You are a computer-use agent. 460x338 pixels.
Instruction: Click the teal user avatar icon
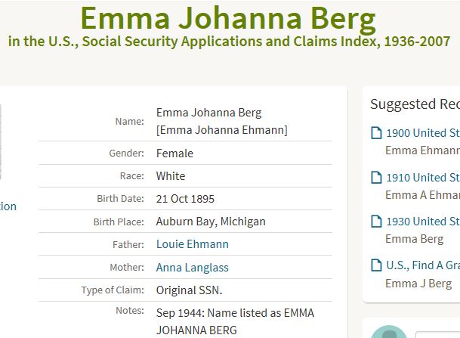pyautogui.click(x=389, y=332)
